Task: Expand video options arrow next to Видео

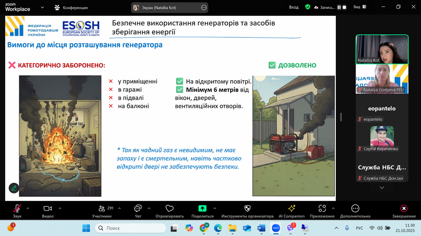Action: pos(59,208)
